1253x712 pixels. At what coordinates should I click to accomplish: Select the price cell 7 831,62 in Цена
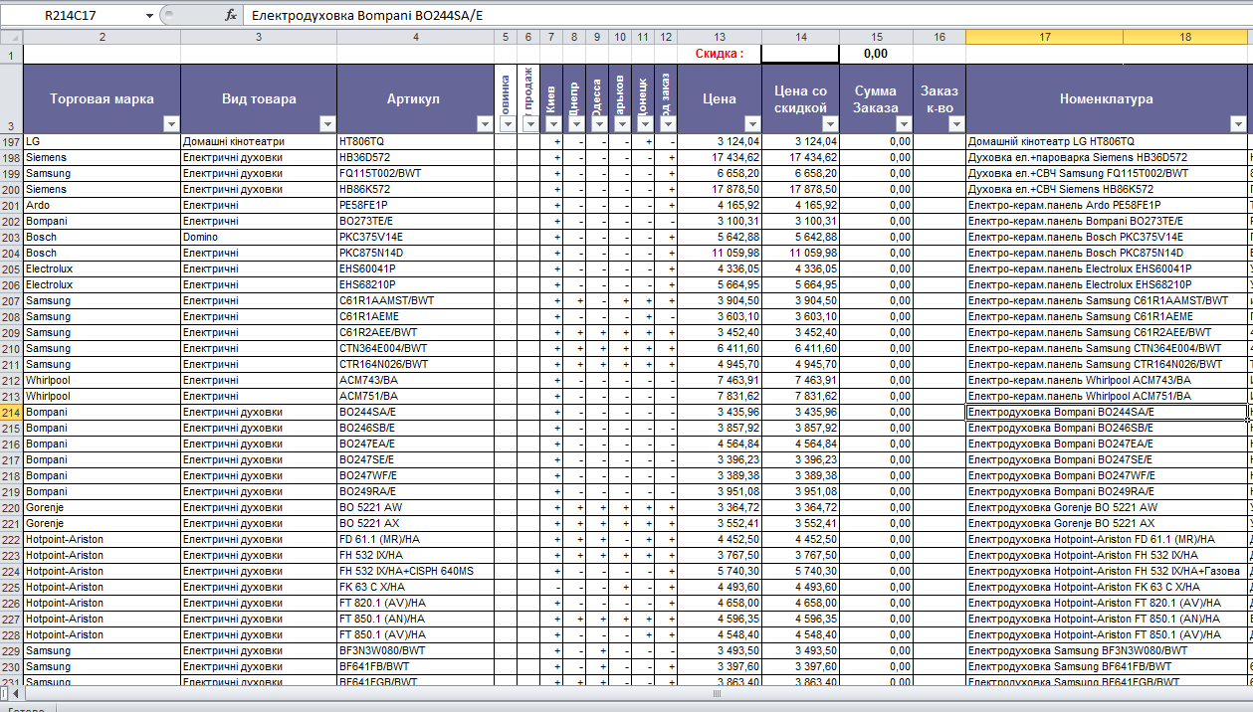(720, 396)
